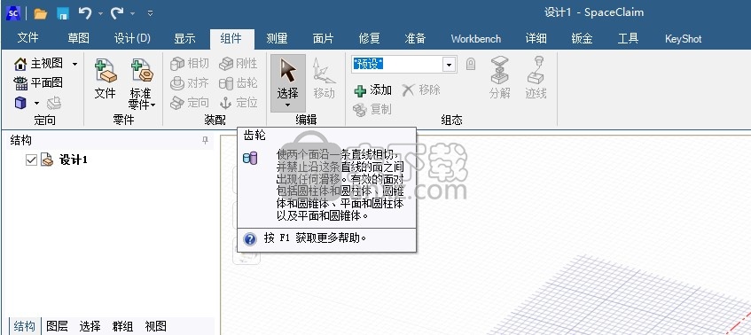Switch to the 选择 panel tab
751x335 pixels.
[90, 326]
